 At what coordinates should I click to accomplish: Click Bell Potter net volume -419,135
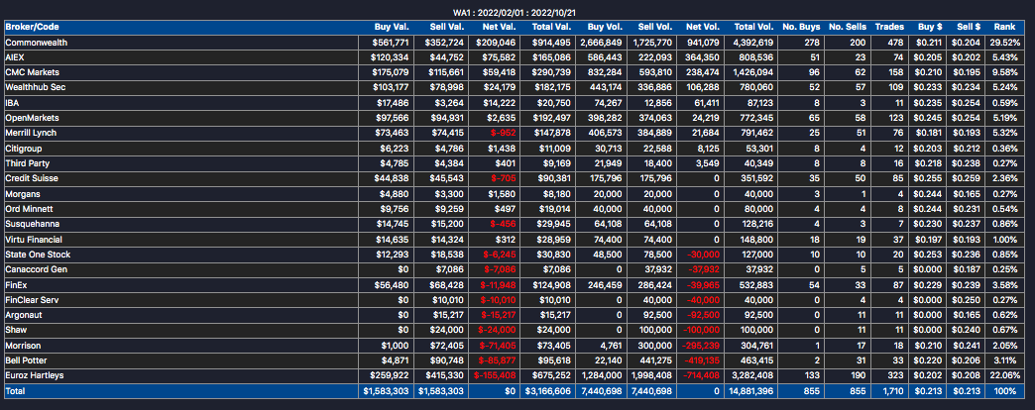pyautogui.click(x=704, y=360)
